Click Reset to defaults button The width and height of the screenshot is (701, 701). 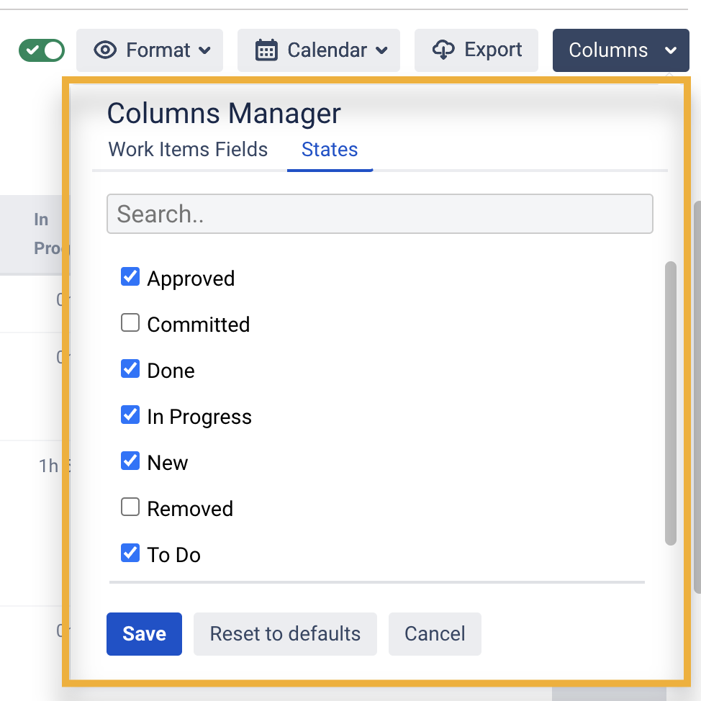[285, 634]
